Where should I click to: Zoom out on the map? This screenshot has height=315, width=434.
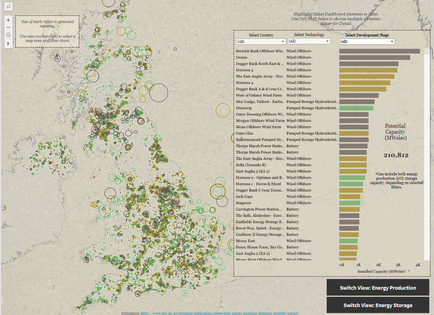(8, 27)
